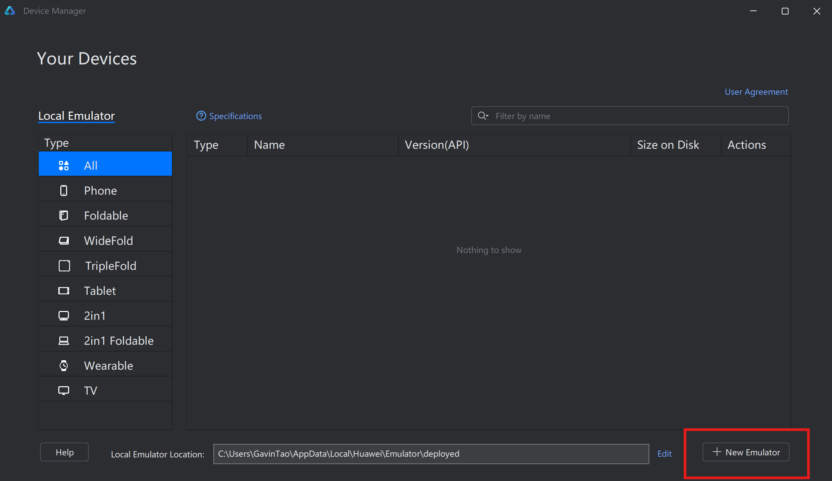Click Edit next to emulator location
Screen dimensions: 832x481
coord(664,454)
